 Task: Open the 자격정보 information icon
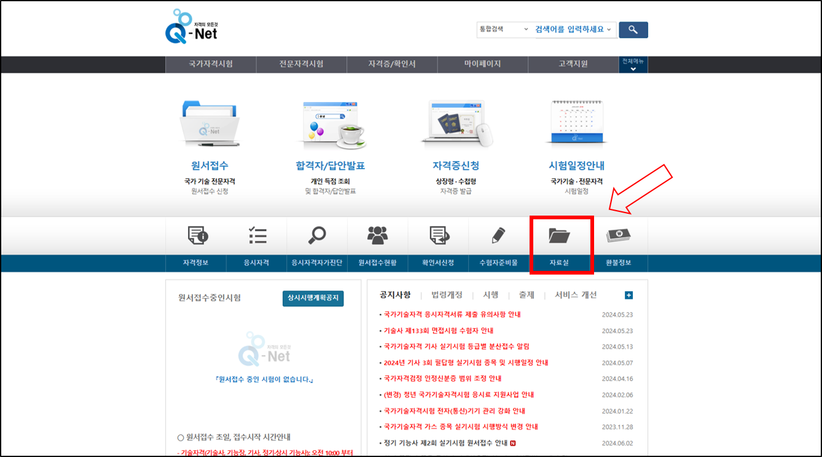(198, 235)
